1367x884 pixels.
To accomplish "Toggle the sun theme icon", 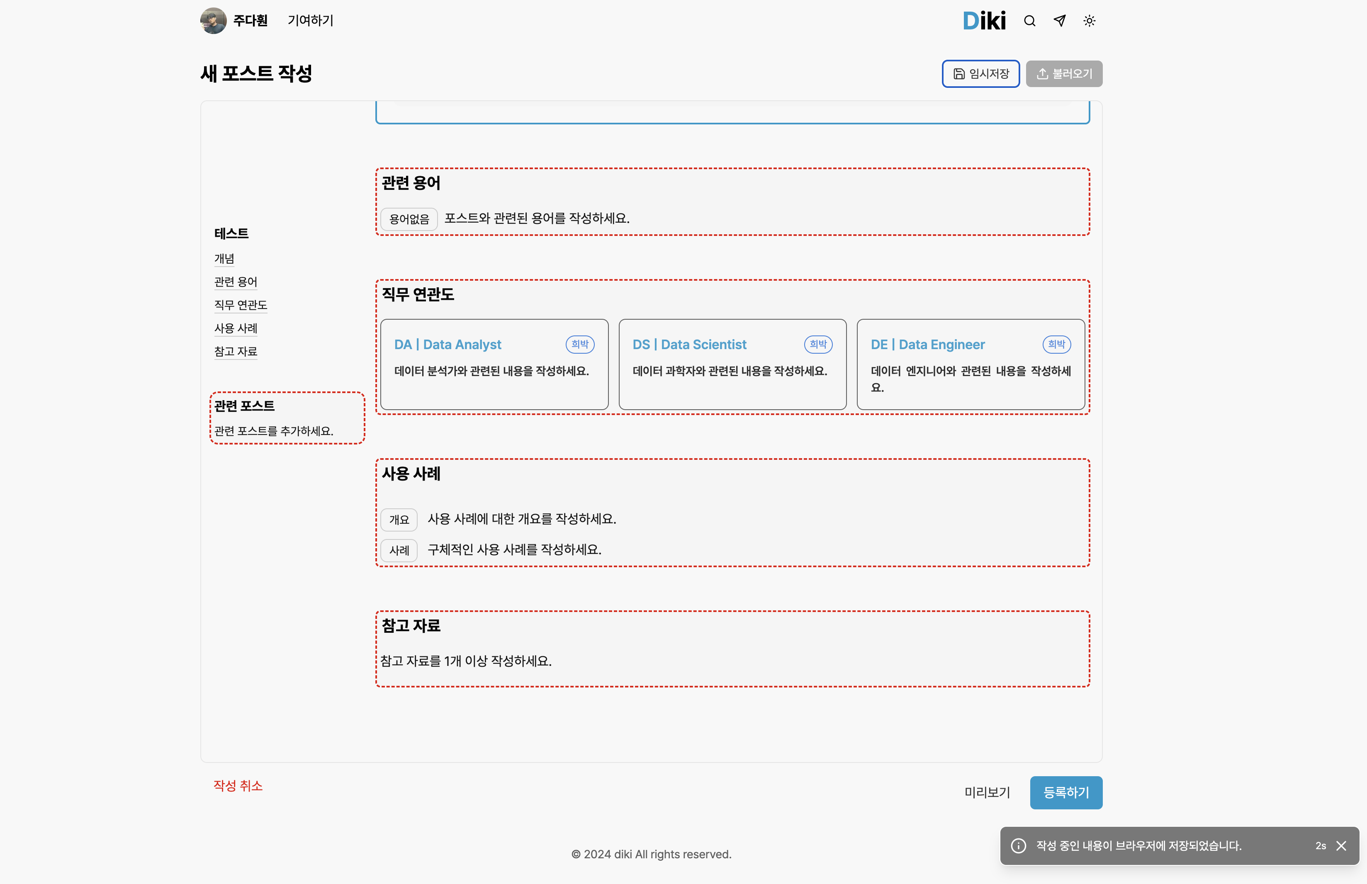I will (x=1089, y=21).
